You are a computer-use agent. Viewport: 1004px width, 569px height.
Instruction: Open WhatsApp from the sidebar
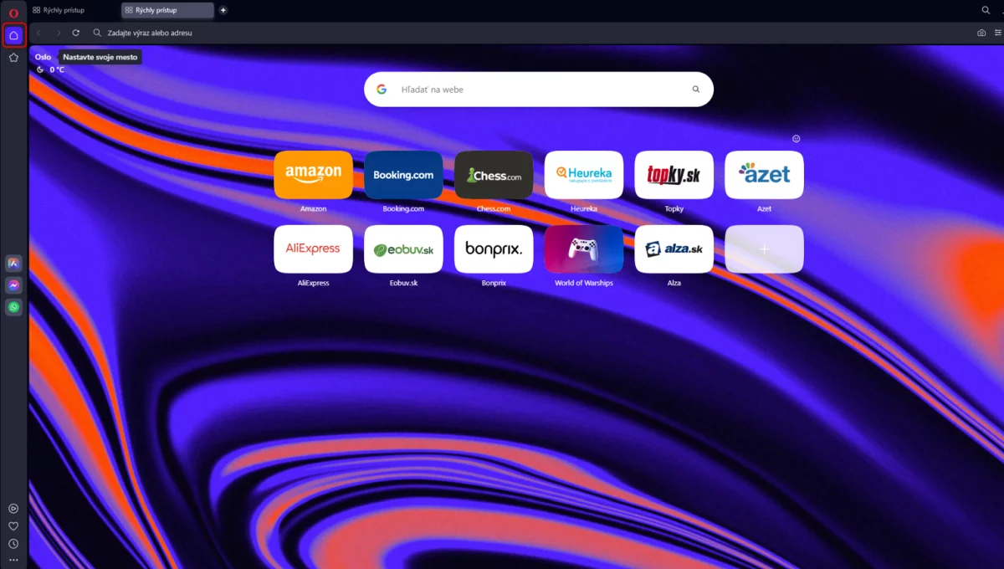coord(13,307)
